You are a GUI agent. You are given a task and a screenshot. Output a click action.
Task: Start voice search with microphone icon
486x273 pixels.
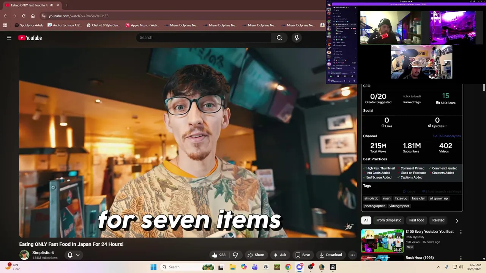click(x=297, y=38)
